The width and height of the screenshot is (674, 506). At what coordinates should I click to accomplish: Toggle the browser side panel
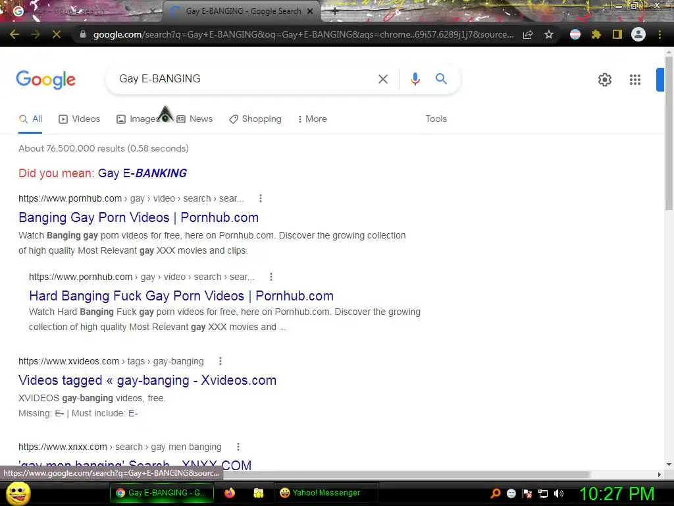click(617, 34)
